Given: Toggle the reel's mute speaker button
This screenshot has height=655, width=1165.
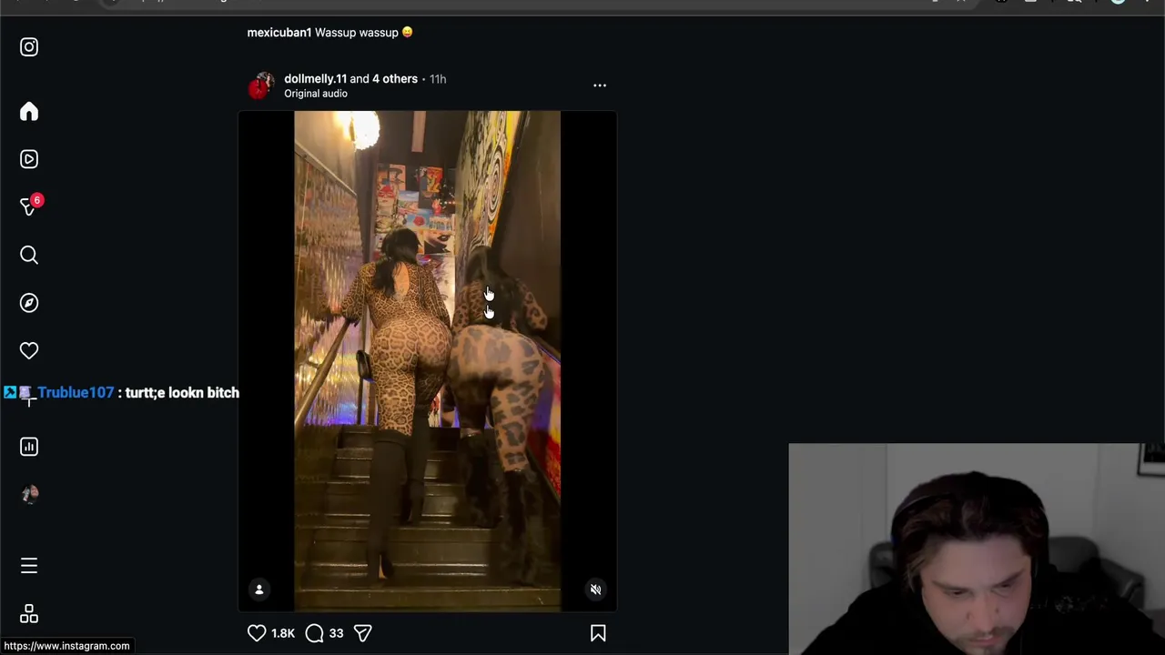Looking at the screenshot, I should 595,589.
